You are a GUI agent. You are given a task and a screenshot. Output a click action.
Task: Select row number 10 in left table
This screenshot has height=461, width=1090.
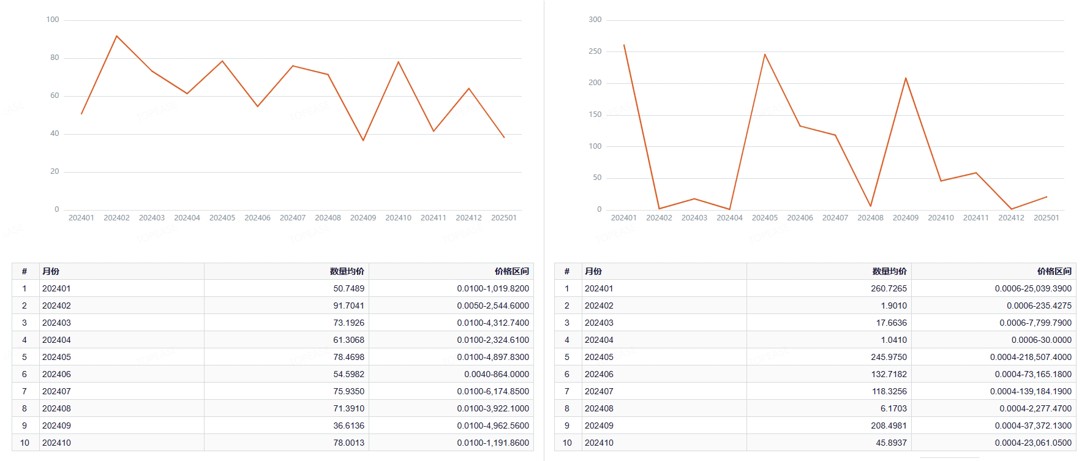pyautogui.click(x=24, y=443)
